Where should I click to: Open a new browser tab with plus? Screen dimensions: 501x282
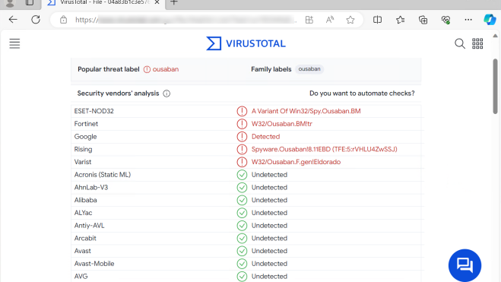[174, 2]
